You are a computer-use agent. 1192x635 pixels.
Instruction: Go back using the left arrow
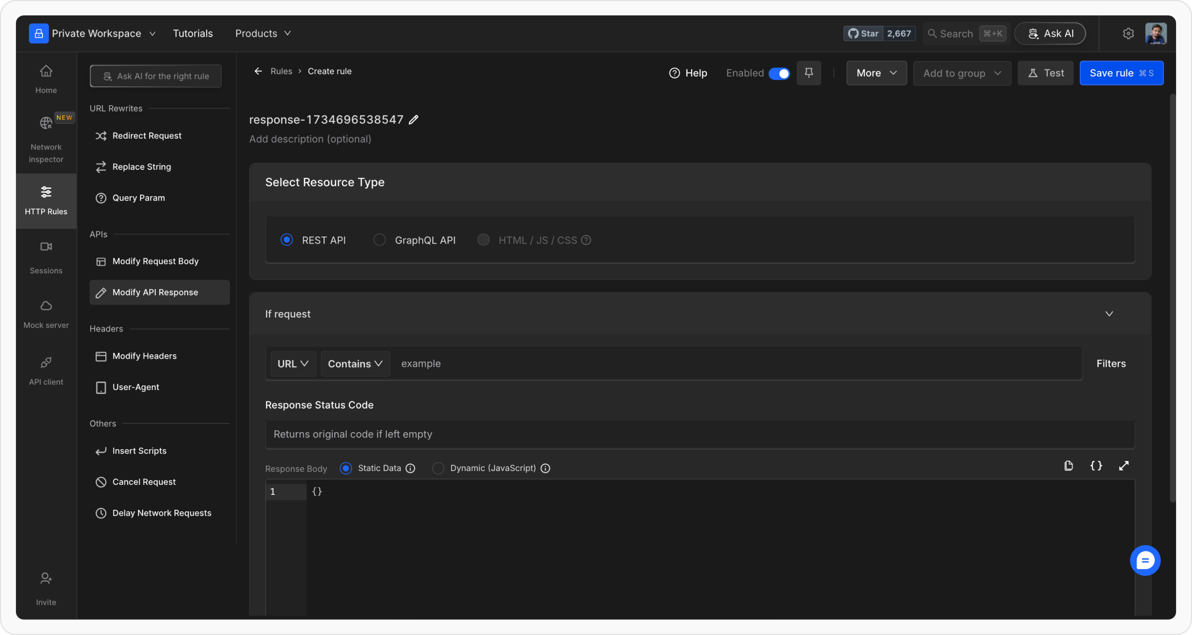tap(258, 71)
